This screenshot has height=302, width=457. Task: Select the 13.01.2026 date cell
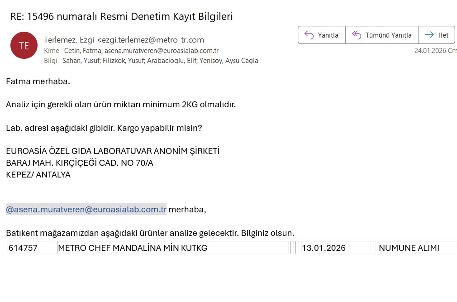coord(335,248)
